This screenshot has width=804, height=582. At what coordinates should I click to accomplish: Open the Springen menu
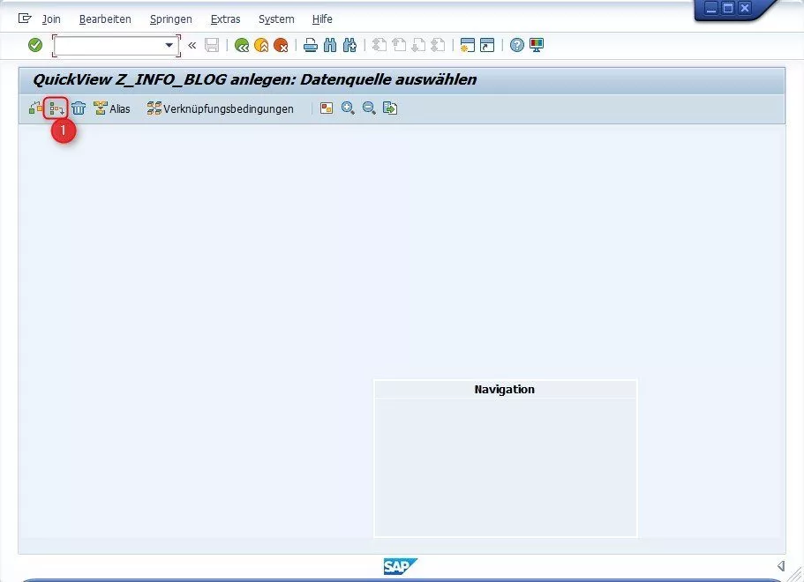170,19
